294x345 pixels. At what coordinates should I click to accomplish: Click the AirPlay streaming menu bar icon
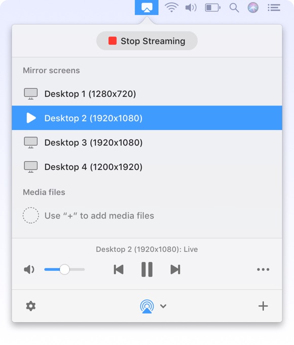[x=146, y=8]
